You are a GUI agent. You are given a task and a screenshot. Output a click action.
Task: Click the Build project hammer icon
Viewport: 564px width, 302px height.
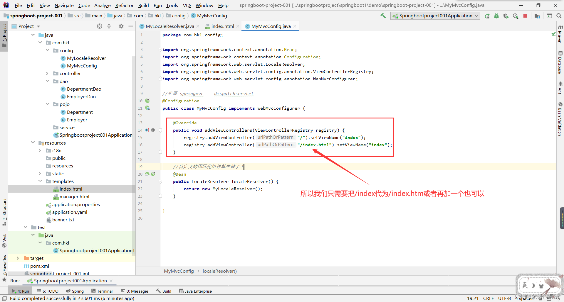(x=383, y=16)
